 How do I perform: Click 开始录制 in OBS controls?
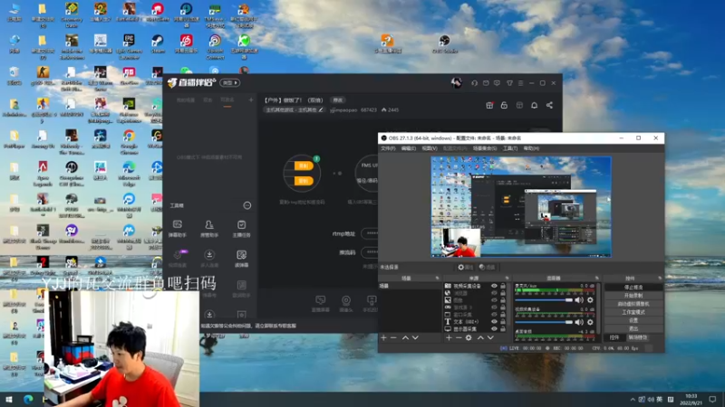click(633, 296)
